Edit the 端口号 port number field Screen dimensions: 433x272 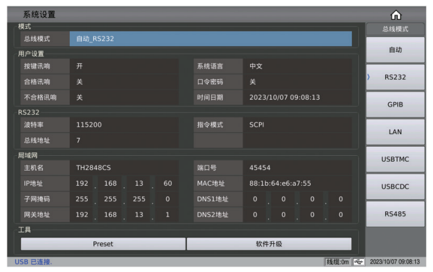pyautogui.click(x=299, y=168)
